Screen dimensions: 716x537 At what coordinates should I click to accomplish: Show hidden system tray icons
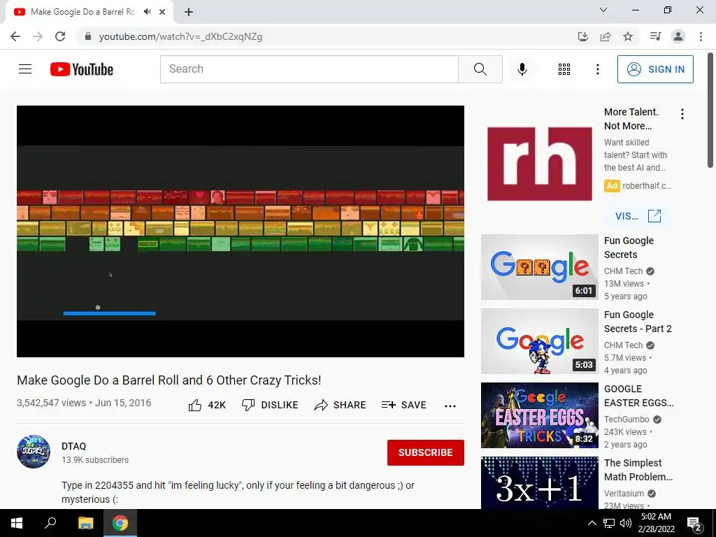[x=592, y=523]
